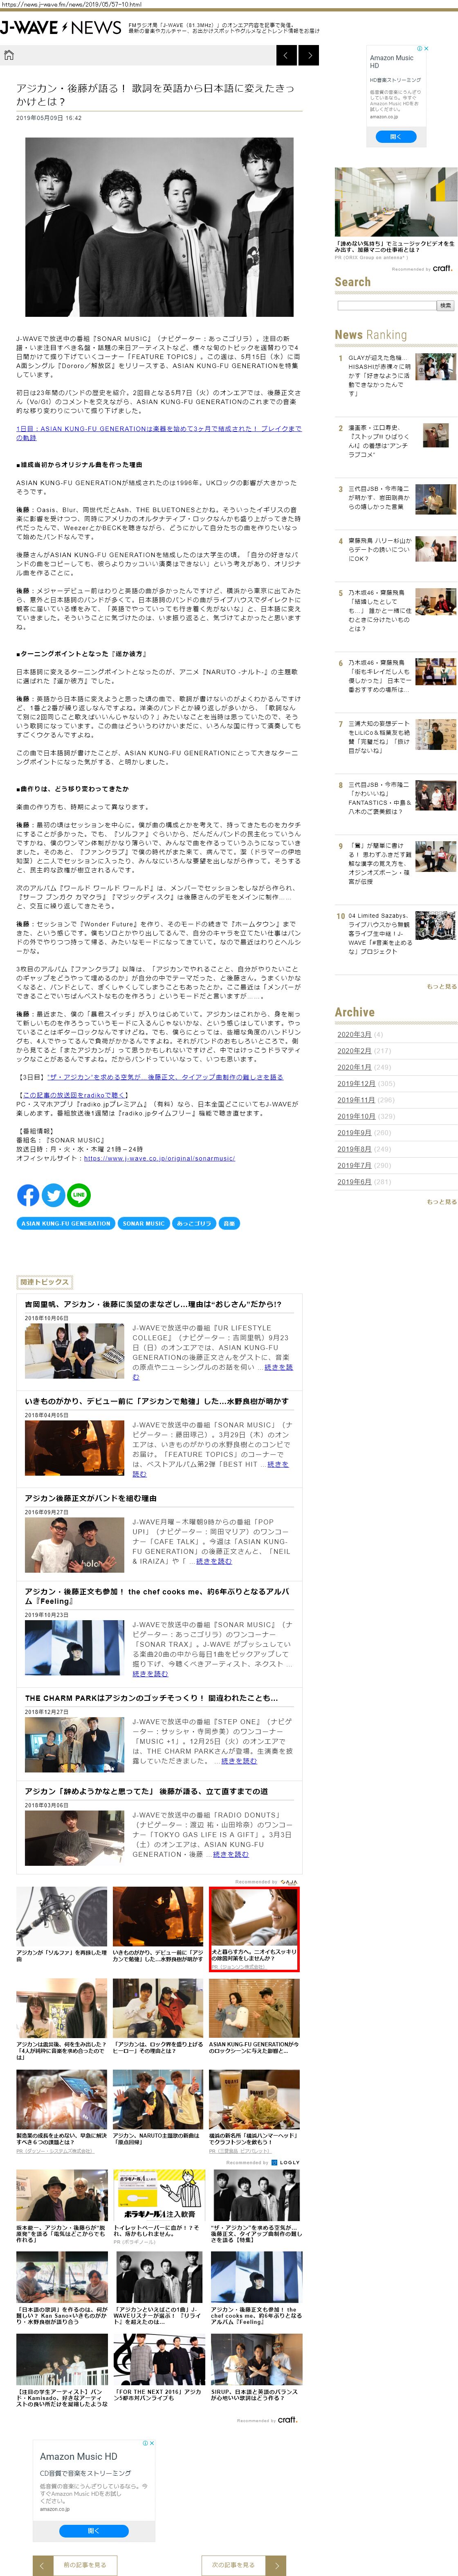This screenshot has width=458, height=2576.
Task: Share the article on Twitter
Action: pos(54,1194)
